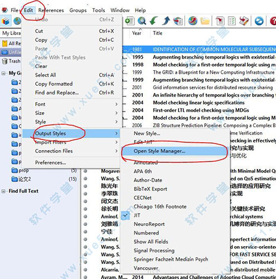Click the red Help question mark icon
This screenshot has width=276, height=279.
tap(273, 21)
